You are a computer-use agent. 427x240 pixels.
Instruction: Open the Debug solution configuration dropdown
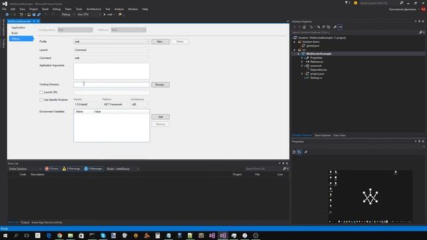coord(68,15)
